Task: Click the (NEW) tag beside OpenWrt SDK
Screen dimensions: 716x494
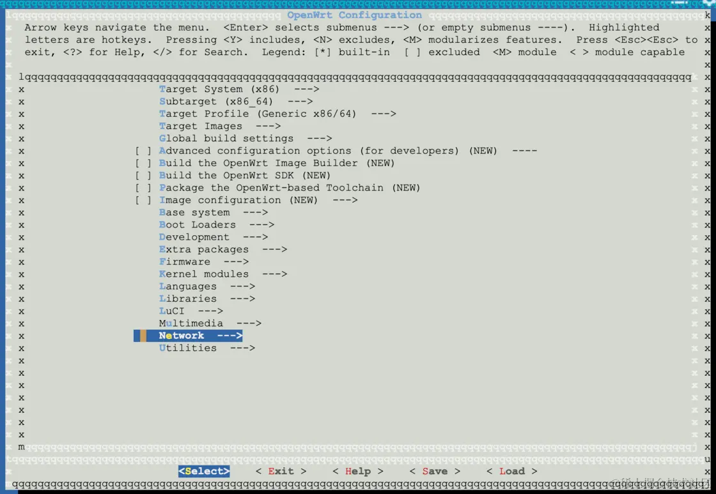Action: pyautogui.click(x=316, y=175)
